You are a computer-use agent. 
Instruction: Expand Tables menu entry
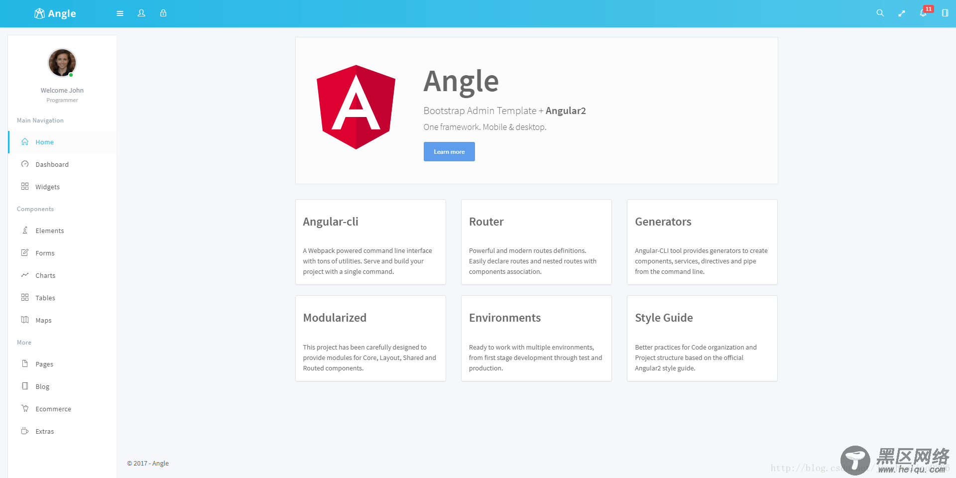(x=62, y=298)
